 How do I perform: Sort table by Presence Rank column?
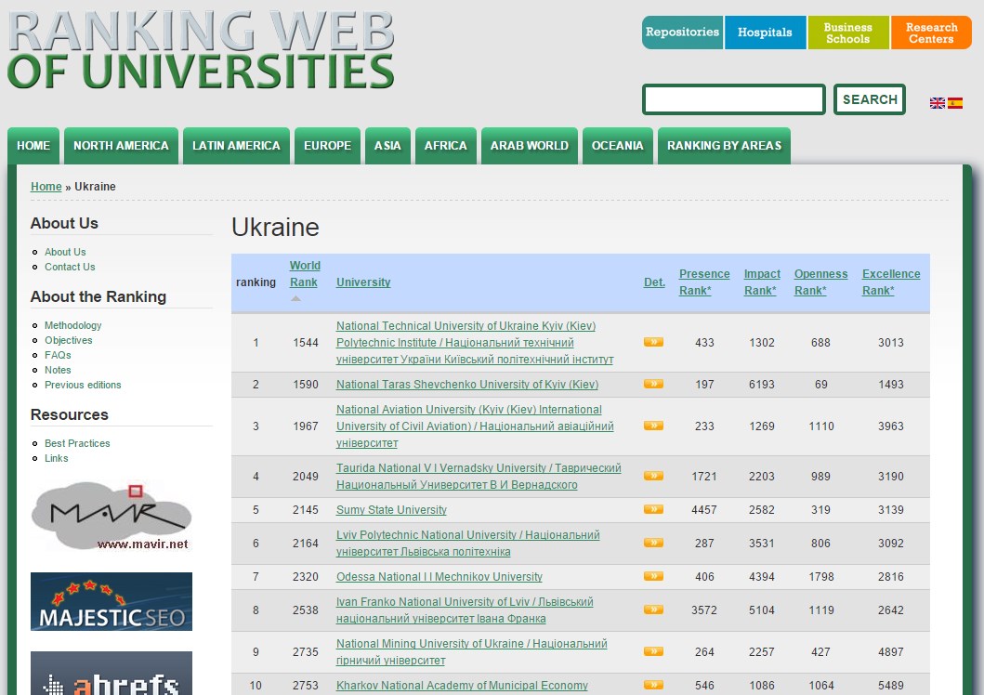coord(703,282)
